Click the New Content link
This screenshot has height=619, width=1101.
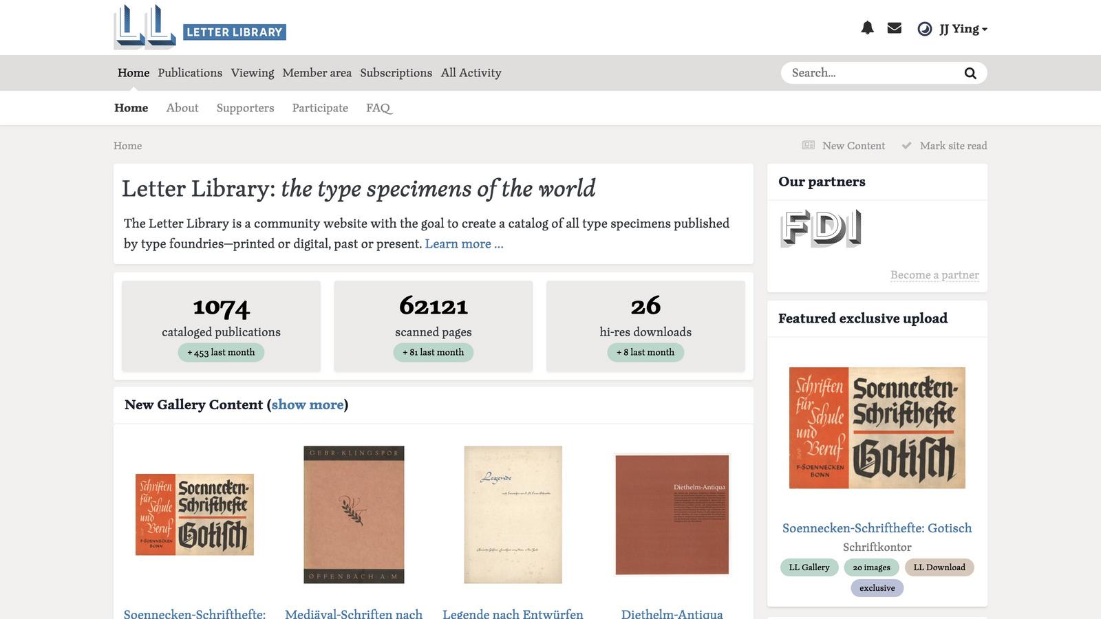(x=853, y=146)
